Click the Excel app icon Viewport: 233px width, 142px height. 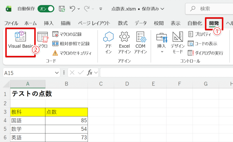point(9,9)
